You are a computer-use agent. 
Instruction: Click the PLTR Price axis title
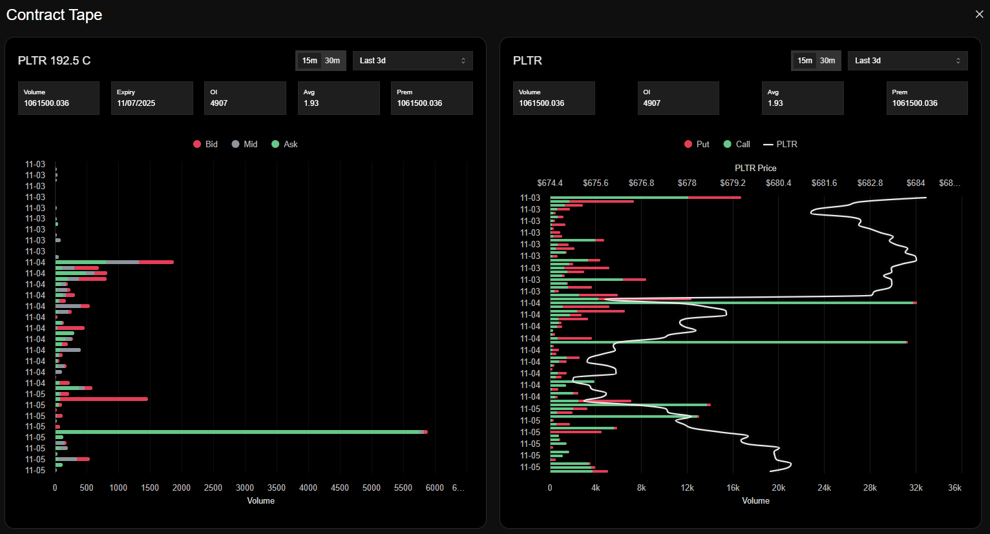[755, 168]
